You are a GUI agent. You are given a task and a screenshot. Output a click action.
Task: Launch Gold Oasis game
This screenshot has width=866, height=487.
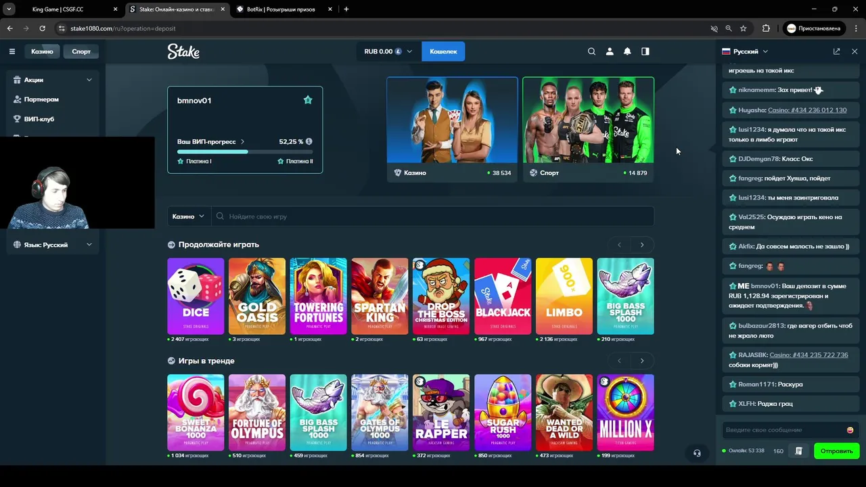coord(257,296)
